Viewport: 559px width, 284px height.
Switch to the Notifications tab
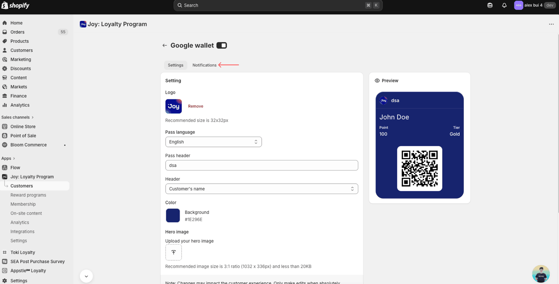[x=204, y=65]
